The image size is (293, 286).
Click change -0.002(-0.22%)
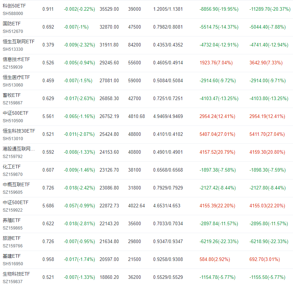pos(79,9)
